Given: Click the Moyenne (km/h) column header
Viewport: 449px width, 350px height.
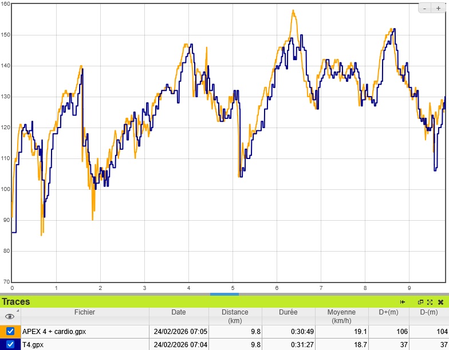Looking at the screenshot, I should click(x=341, y=316).
